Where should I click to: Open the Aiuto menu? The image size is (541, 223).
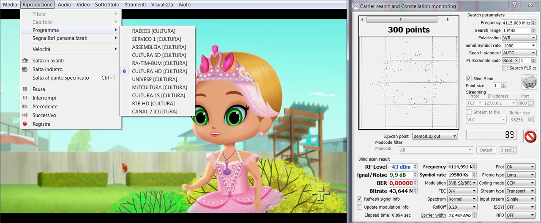(x=184, y=5)
